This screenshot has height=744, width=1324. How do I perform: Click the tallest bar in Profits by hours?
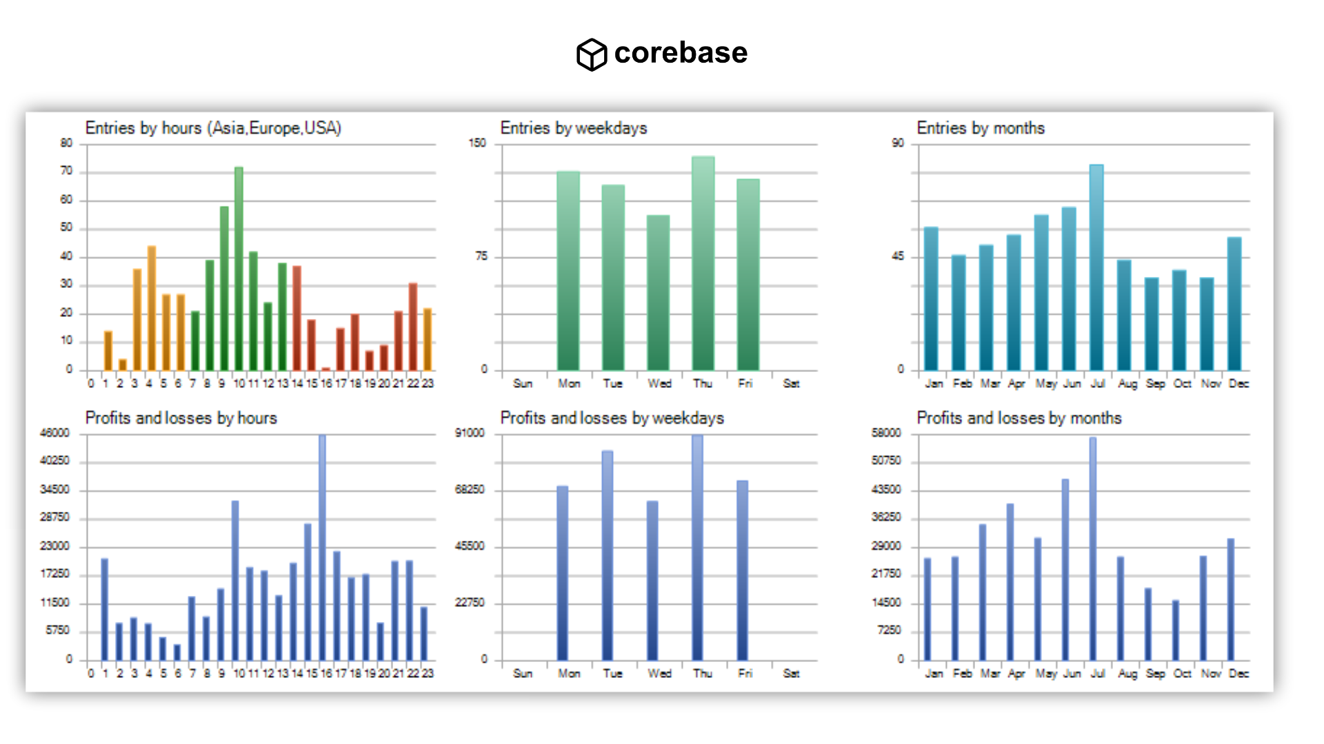322,548
